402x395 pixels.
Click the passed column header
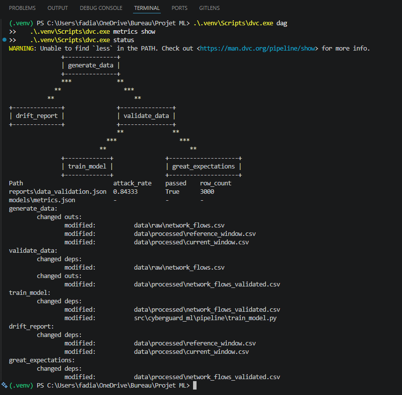pyautogui.click(x=176, y=183)
